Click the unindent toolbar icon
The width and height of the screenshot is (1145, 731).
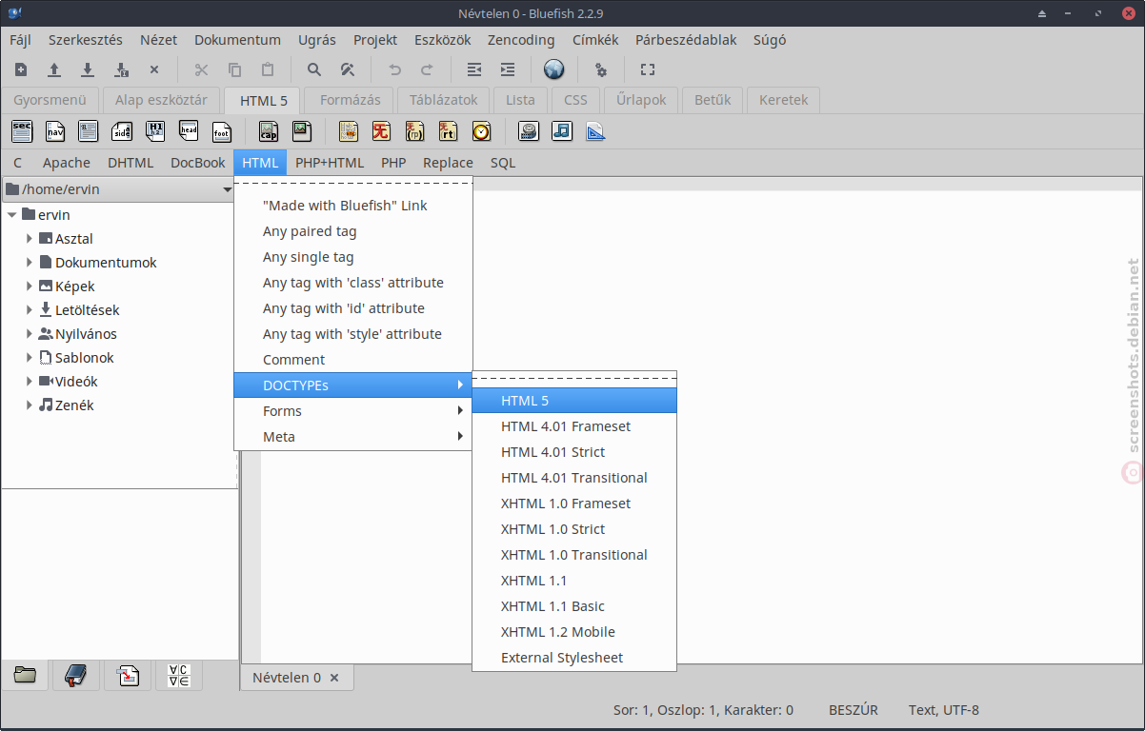point(474,69)
